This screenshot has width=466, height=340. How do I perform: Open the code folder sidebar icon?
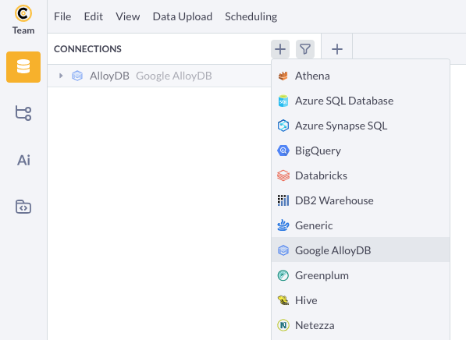click(23, 207)
